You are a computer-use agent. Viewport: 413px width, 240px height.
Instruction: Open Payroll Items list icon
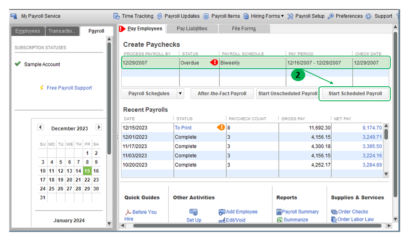click(x=206, y=16)
